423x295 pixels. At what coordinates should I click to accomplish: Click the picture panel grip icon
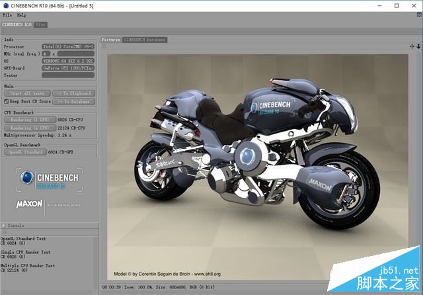(104, 46)
